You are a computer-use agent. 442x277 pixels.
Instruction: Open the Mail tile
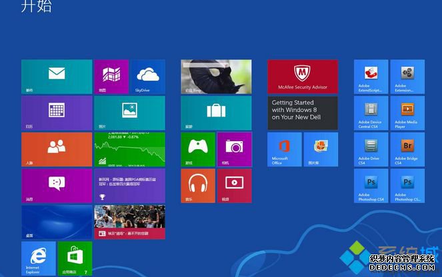click(57, 77)
